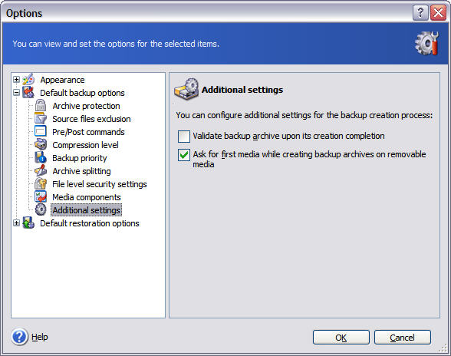
Task: Click the Compression level icon
Action: 41,144
